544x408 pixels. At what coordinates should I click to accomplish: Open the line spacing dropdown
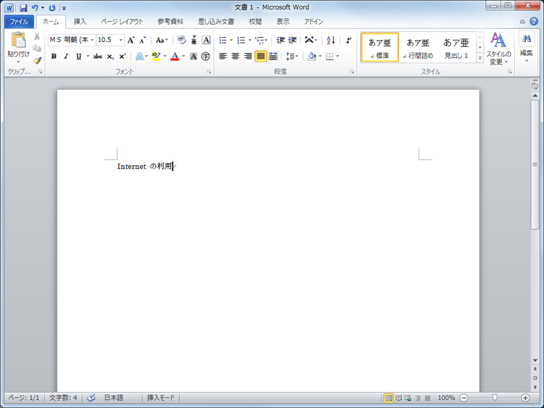point(292,56)
